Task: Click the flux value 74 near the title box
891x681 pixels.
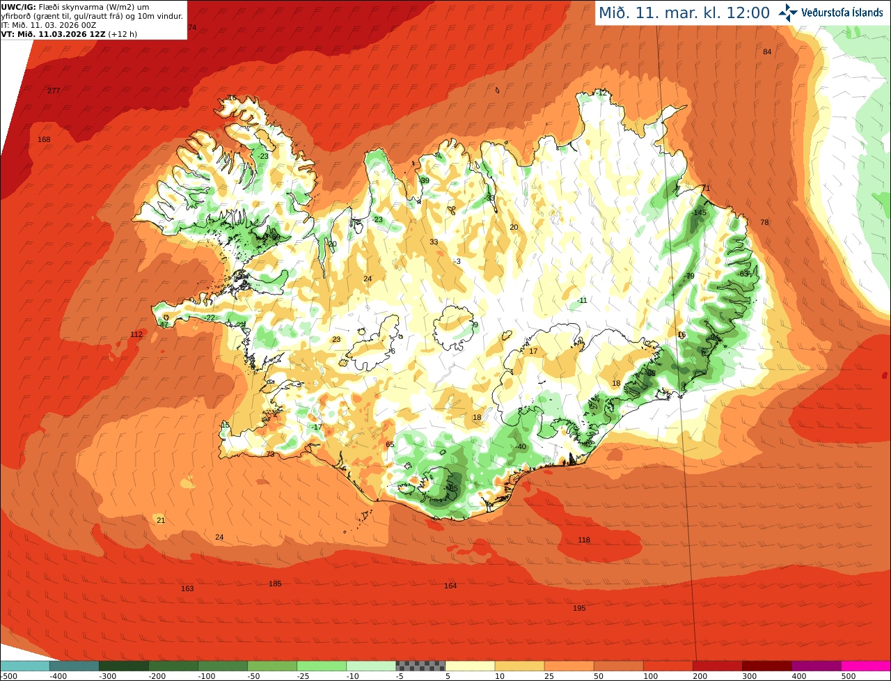Action: pyautogui.click(x=192, y=27)
